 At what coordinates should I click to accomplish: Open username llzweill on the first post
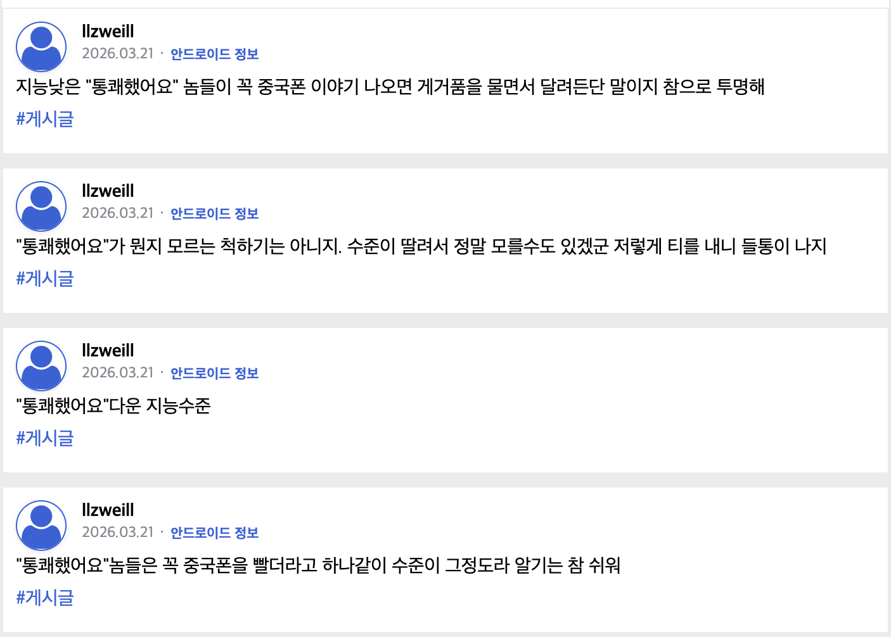pyautogui.click(x=108, y=31)
